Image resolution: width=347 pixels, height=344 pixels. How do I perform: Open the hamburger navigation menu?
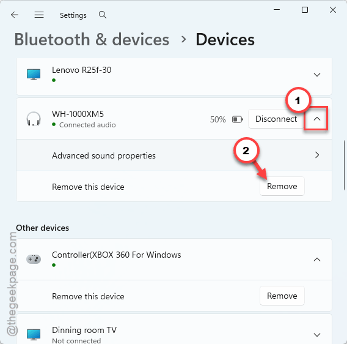pyautogui.click(x=39, y=15)
